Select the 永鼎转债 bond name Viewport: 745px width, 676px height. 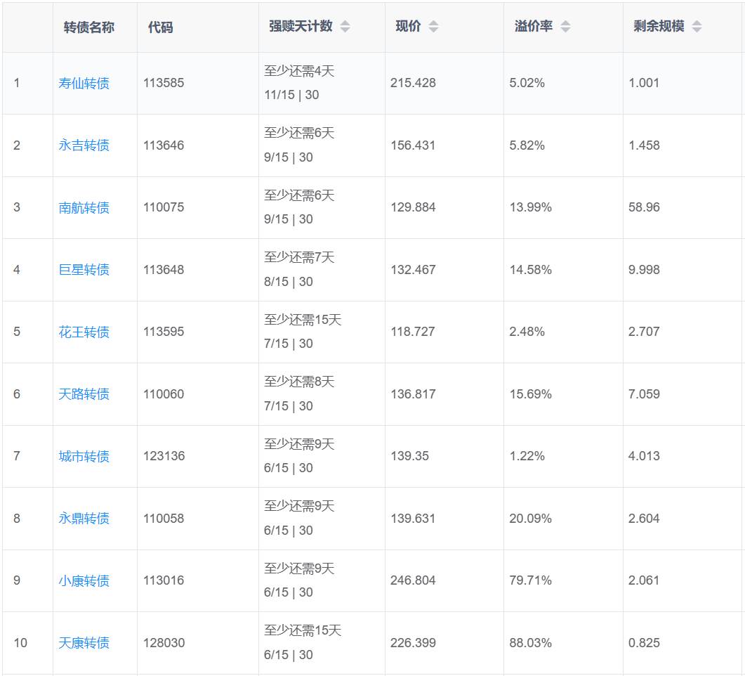[84, 519]
